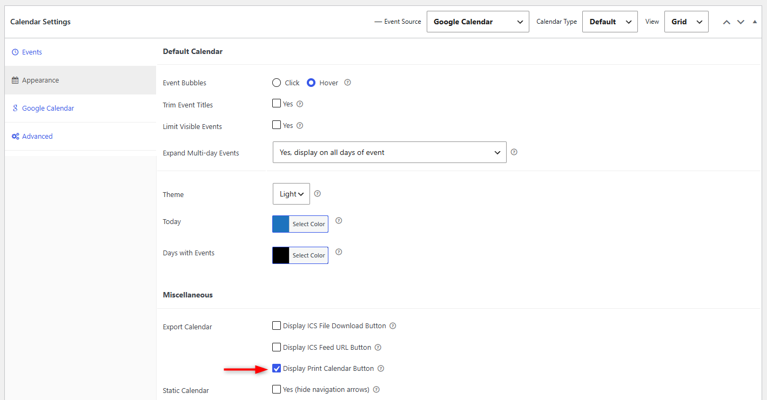The height and width of the screenshot is (400, 767).
Task: Go to the Advanced tab
Action: click(x=80, y=137)
